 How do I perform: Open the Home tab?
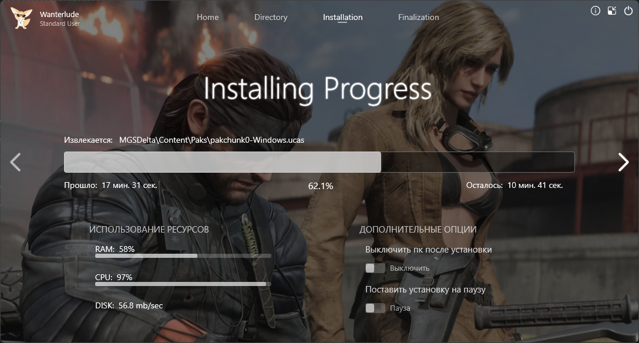[x=207, y=17]
